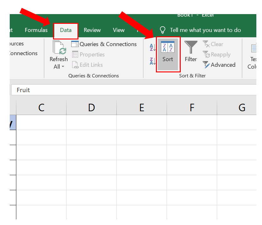Switch to the Review ribbon tab
Screen dimensions: 262x225
[x=92, y=30]
